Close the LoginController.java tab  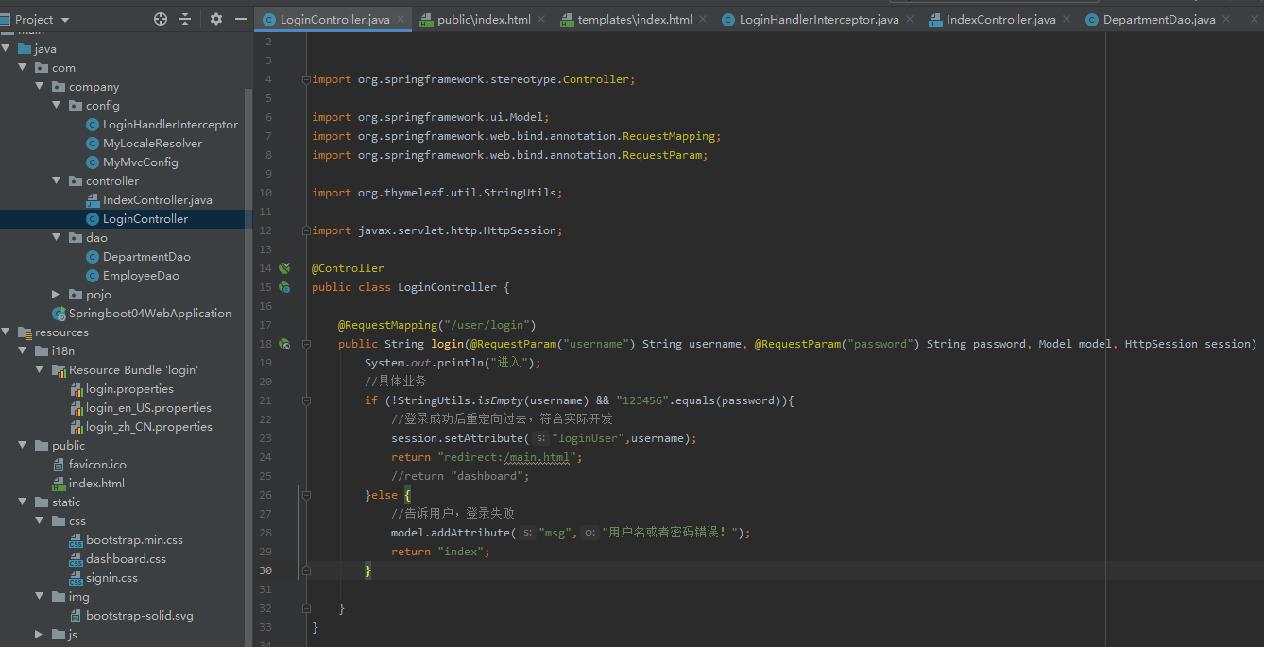401,19
